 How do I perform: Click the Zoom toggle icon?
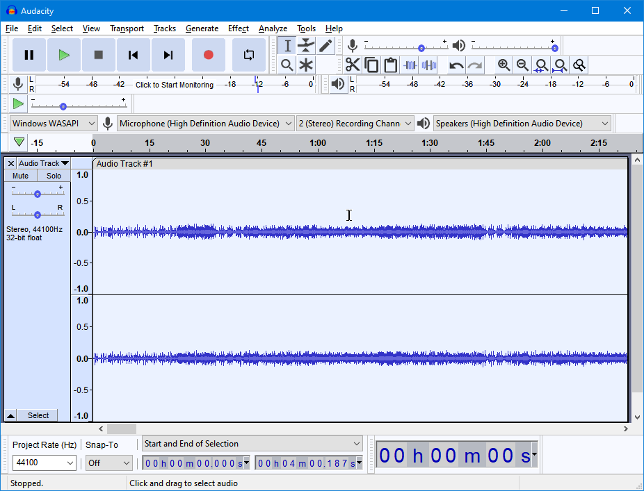pos(579,65)
